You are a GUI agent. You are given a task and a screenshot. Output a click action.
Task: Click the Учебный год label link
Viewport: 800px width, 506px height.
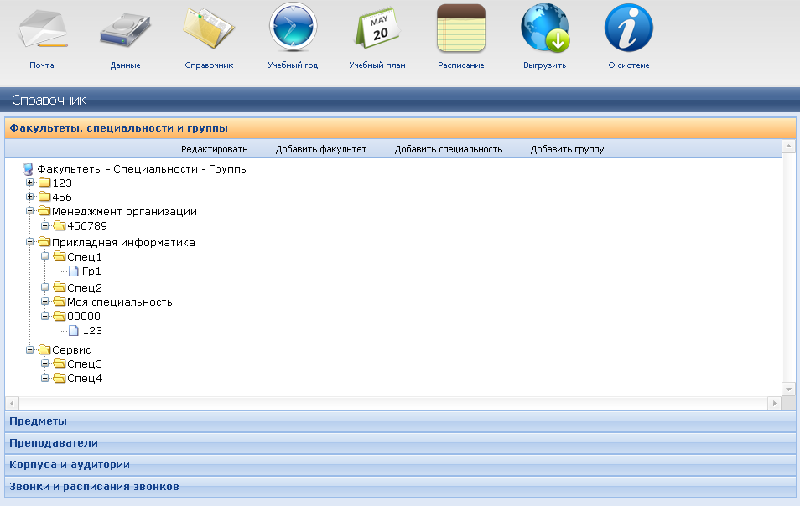pos(293,65)
